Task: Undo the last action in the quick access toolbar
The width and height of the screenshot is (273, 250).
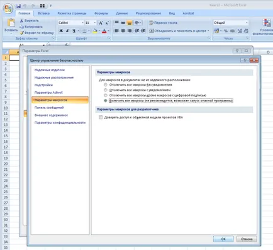Action: click(x=25, y=6)
